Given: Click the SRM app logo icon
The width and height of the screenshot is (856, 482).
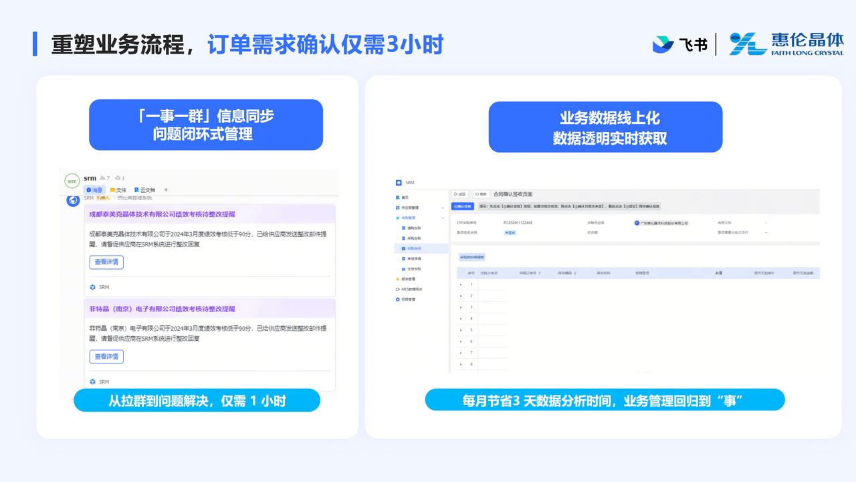Looking at the screenshot, I should 399,182.
